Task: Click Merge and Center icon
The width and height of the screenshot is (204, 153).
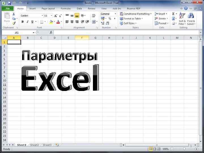Action: tap(93, 22)
